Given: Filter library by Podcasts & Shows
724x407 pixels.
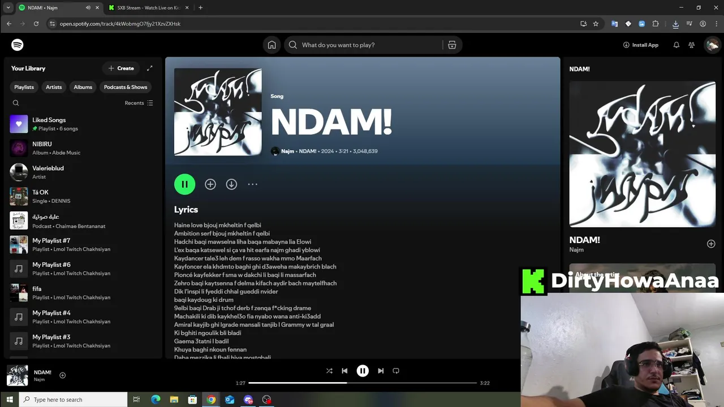Looking at the screenshot, I should (126, 87).
